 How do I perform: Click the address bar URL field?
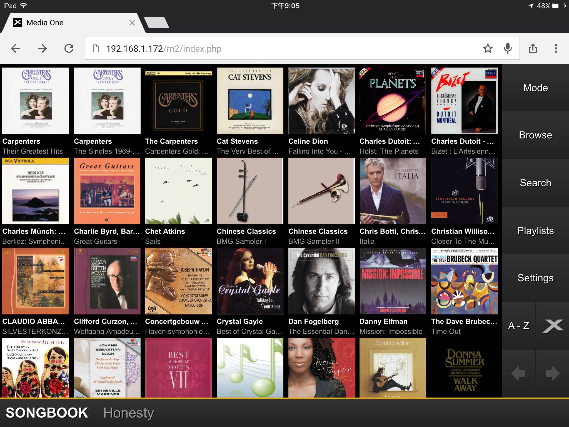coord(278,49)
